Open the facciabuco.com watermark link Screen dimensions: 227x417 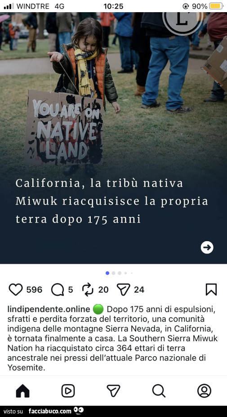pyautogui.click(x=50, y=411)
